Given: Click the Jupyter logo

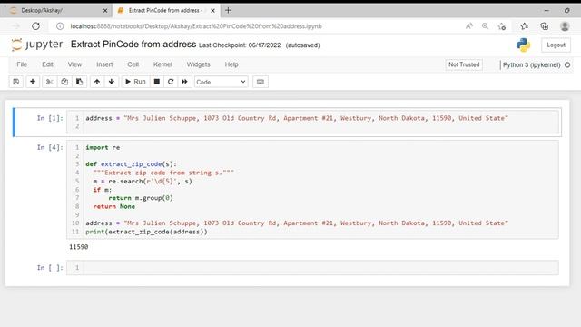Looking at the screenshot, I should click(36, 45).
